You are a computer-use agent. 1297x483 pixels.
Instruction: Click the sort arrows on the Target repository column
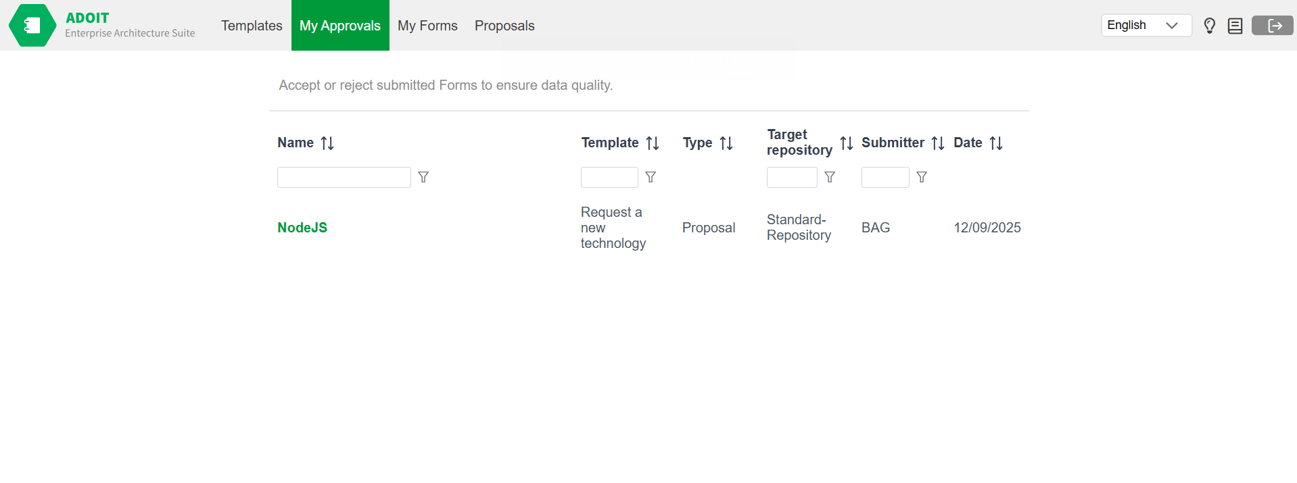coord(846,143)
